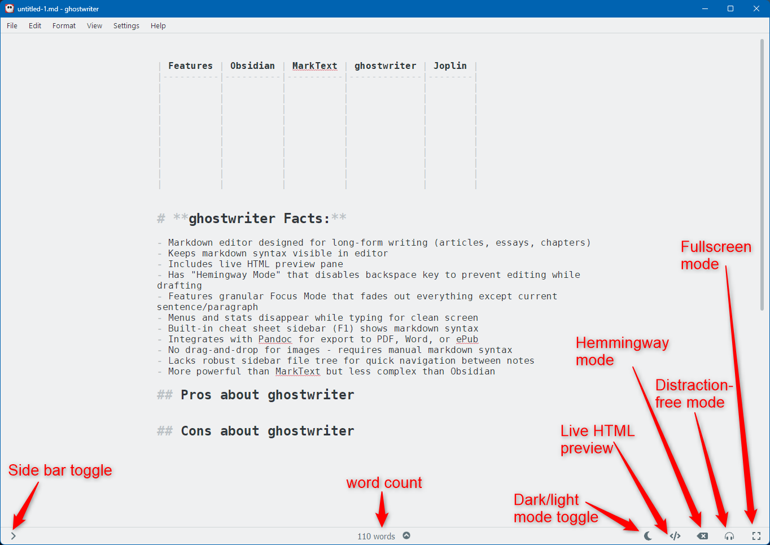770x545 pixels.
Task: Enable distraction-free mode headphones icon
Action: (729, 536)
